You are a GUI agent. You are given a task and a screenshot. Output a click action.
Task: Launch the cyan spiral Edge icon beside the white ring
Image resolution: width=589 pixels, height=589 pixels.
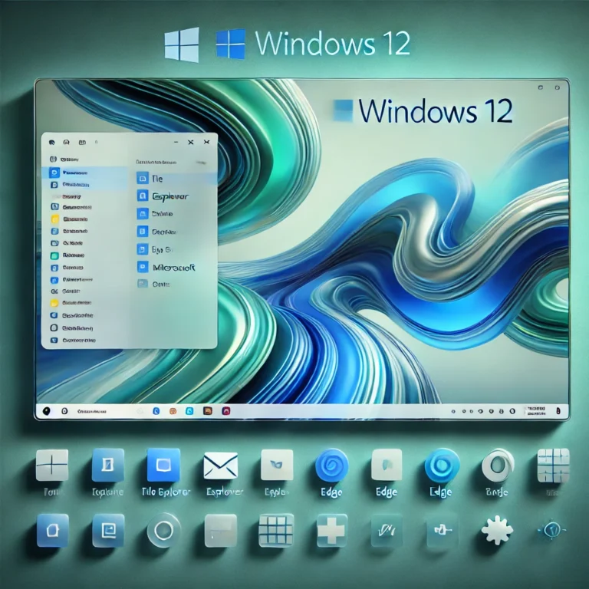tap(442, 465)
